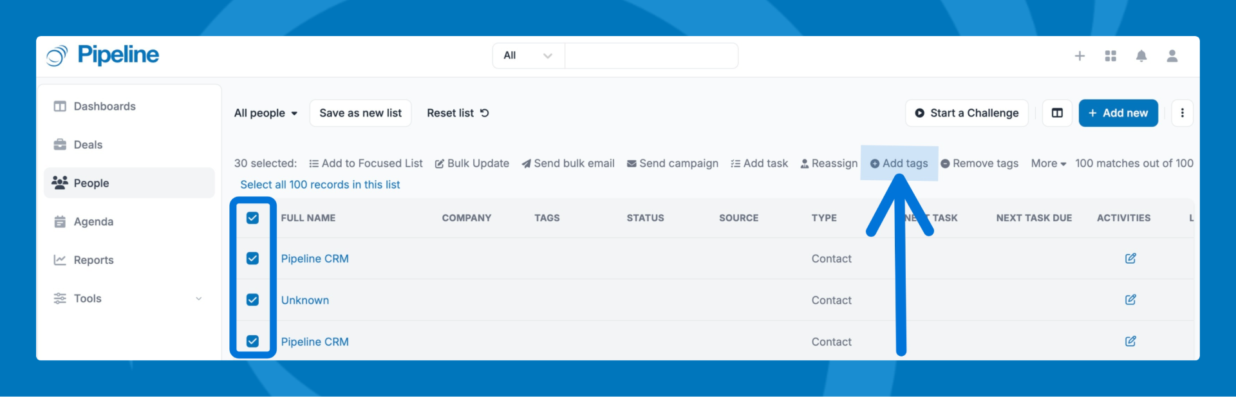This screenshot has width=1236, height=397.
Task: Click the Bulk Update action
Action: coord(472,163)
